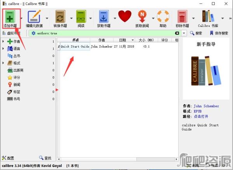
Task: Click the 保存搜索 (Save search) button
Action: click(219, 33)
